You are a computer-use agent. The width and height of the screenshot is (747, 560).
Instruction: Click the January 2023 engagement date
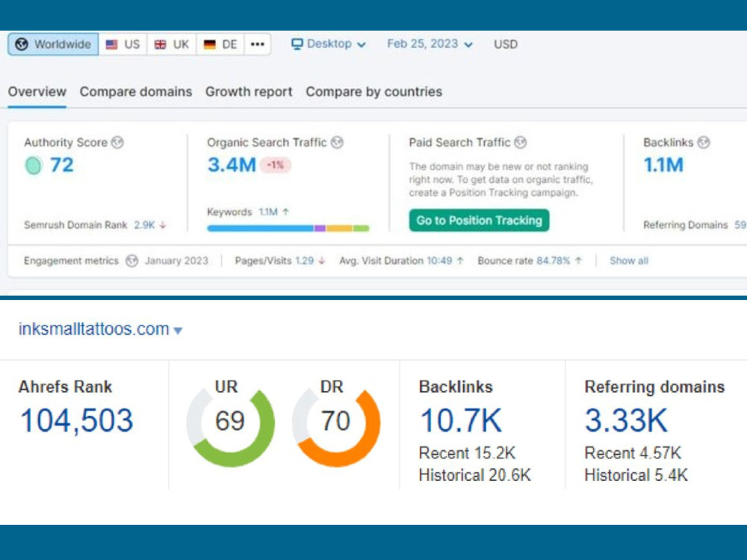point(177,261)
